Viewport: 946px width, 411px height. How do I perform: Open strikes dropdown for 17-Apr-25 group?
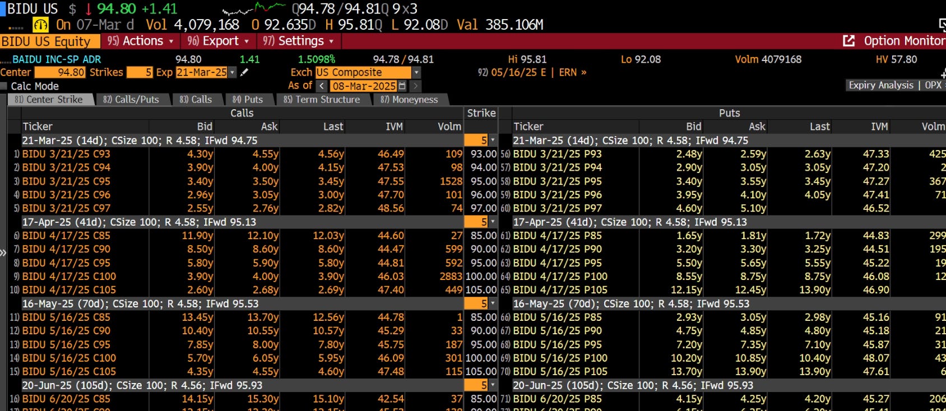(493, 222)
